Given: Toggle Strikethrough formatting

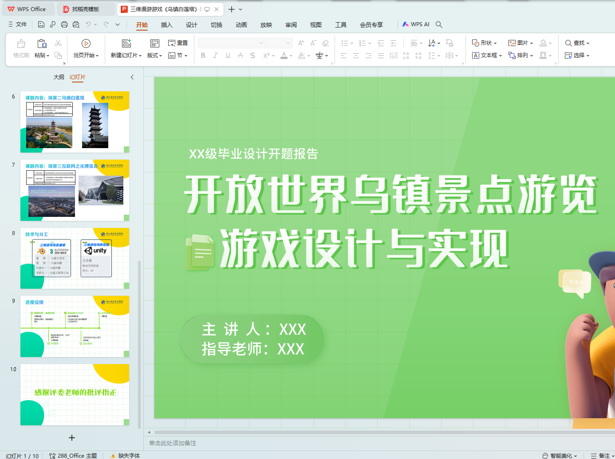Looking at the screenshot, I should (x=240, y=55).
